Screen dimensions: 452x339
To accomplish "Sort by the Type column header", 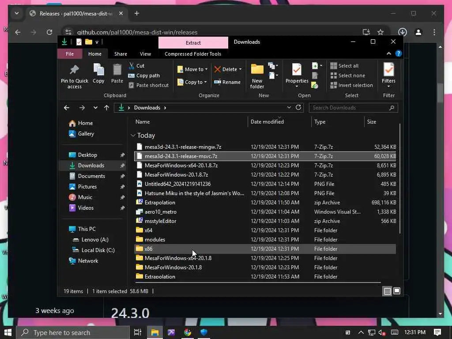I will click(320, 122).
